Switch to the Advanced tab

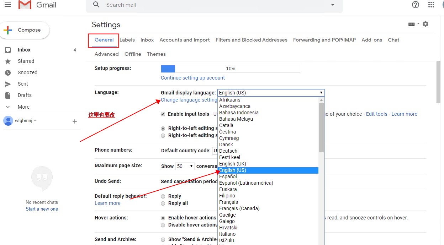(x=107, y=54)
